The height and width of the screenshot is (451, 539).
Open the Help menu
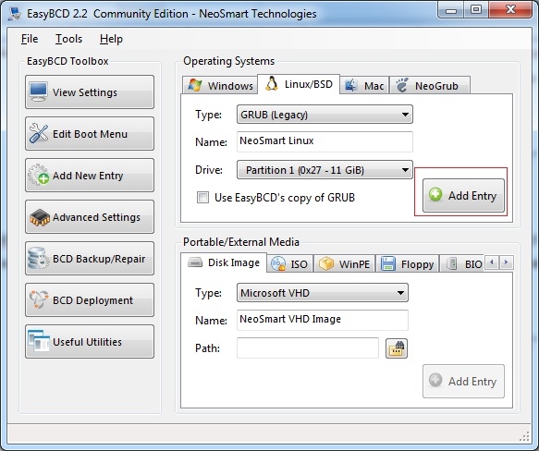(111, 39)
